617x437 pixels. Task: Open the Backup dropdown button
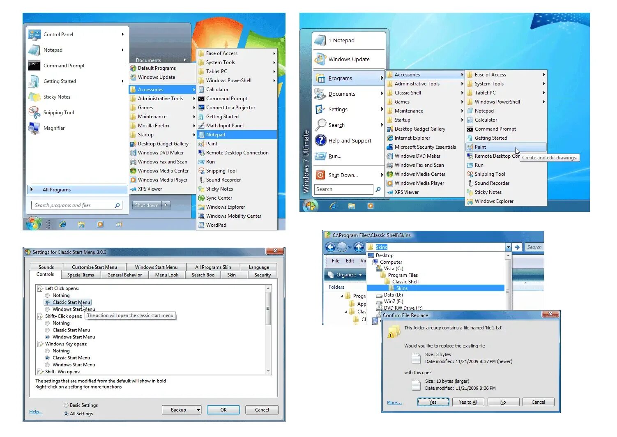(x=198, y=410)
